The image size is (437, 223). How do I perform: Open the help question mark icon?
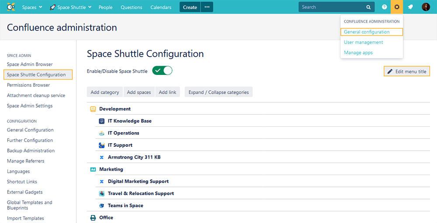pyautogui.click(x=384, y=7)
